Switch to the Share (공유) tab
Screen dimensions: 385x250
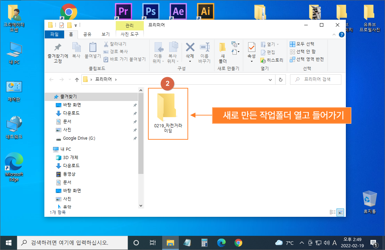pos(87,34)
